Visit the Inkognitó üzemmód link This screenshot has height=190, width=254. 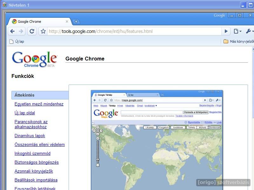tap(33, 154)
